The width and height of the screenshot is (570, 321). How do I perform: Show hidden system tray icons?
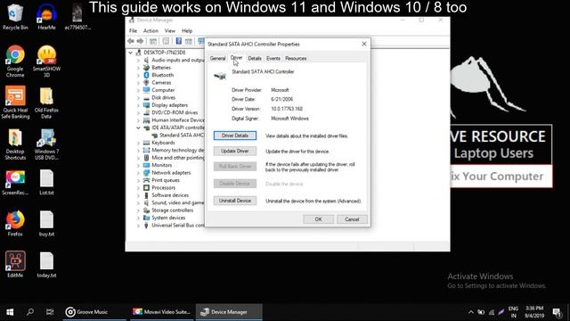click(x=471, y=312)
